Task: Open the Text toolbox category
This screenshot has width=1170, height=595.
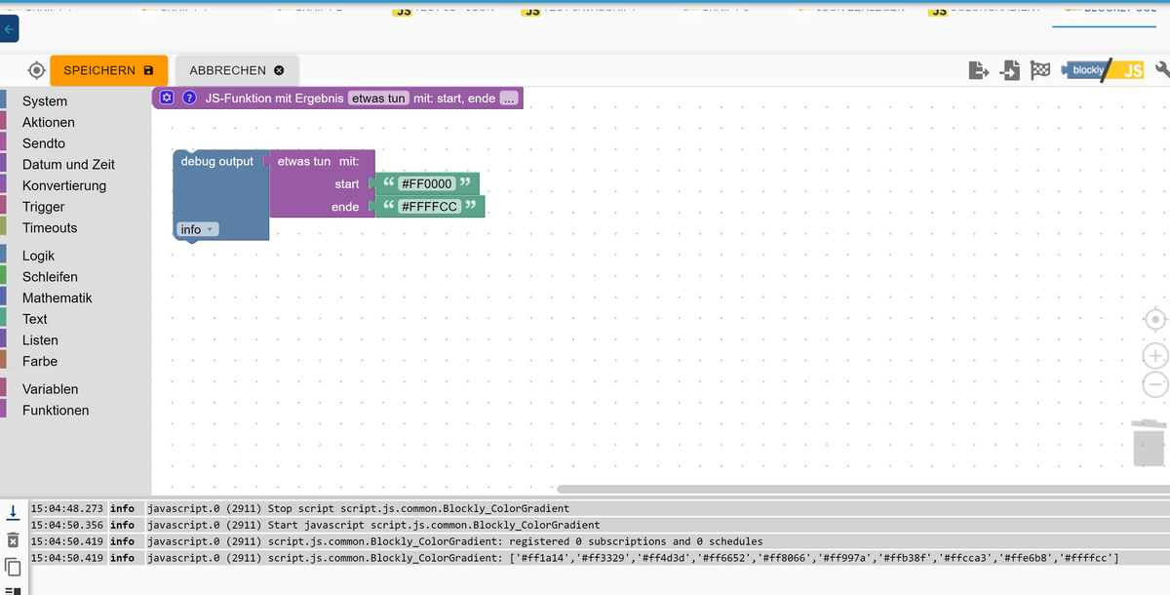Action: (75, 319)
